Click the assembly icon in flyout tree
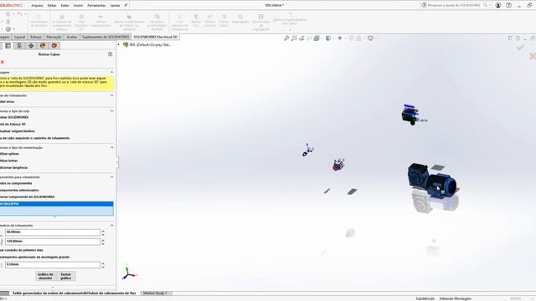This screenshot has height=301, width=536. (126, 44)
